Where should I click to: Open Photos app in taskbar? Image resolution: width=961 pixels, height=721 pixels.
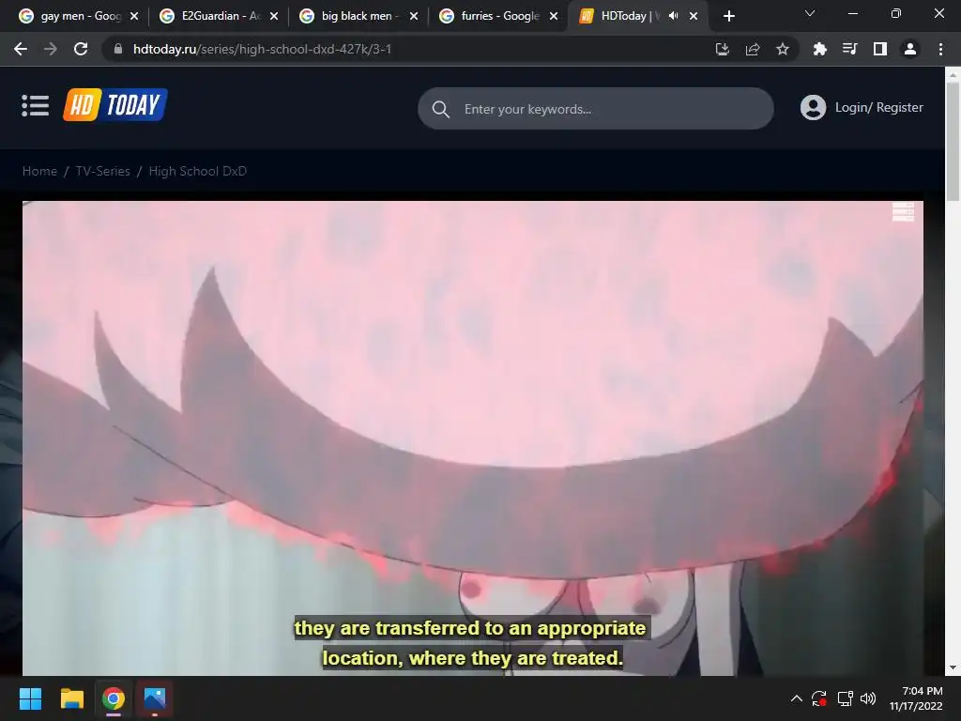click(155, 698)
